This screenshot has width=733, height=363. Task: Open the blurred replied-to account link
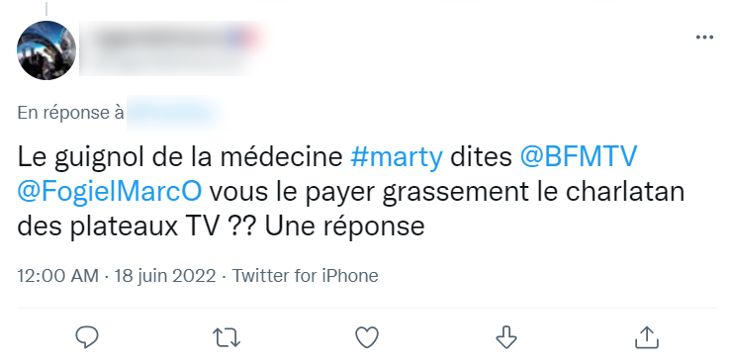[173, 113]
